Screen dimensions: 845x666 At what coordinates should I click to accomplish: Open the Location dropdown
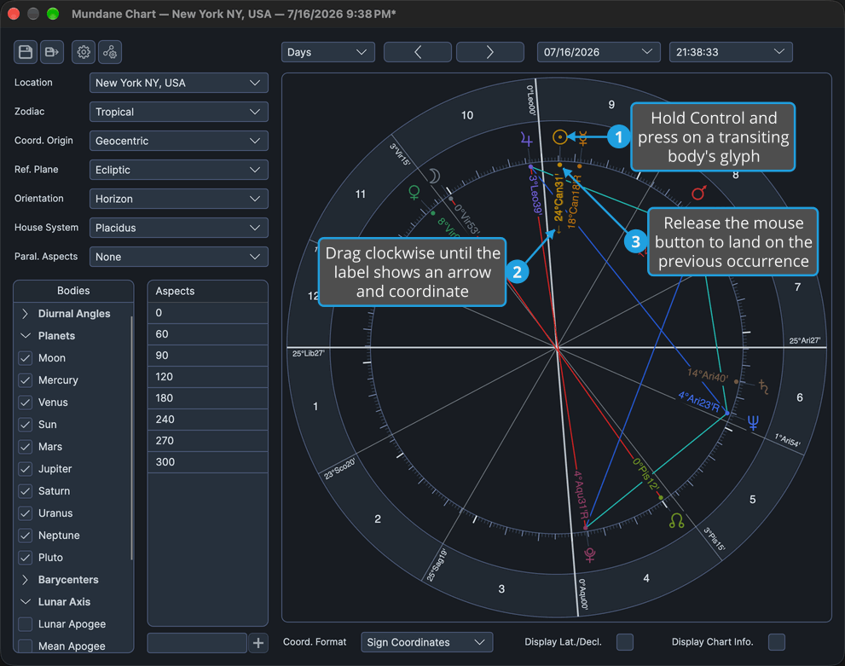click(179, 83)
